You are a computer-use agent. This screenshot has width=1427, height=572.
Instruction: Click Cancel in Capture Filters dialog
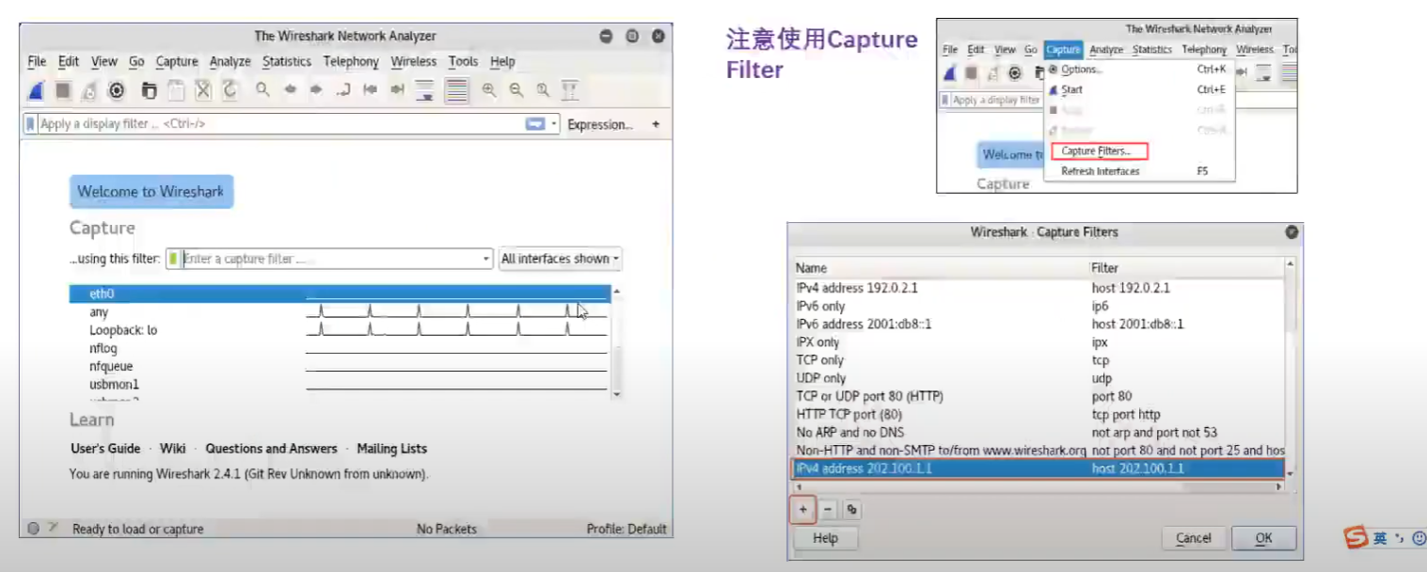[x=1193, y=538]
